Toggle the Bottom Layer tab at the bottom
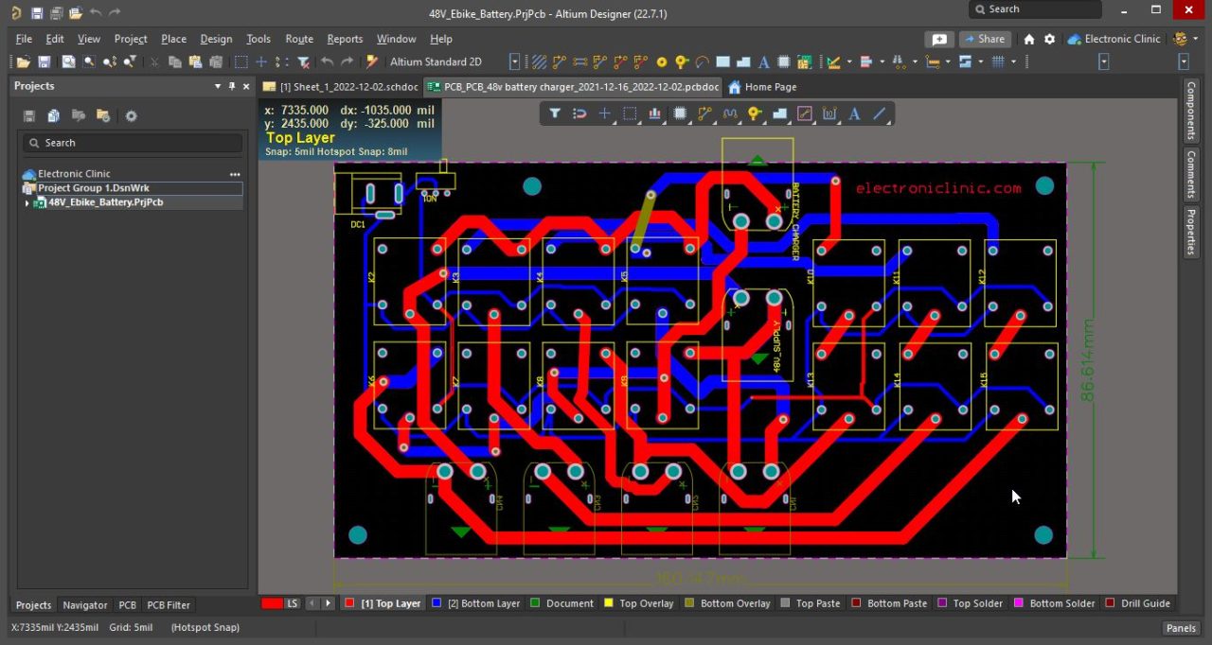The width and height of the screenshot is (1212, 645). pos(476,603)
